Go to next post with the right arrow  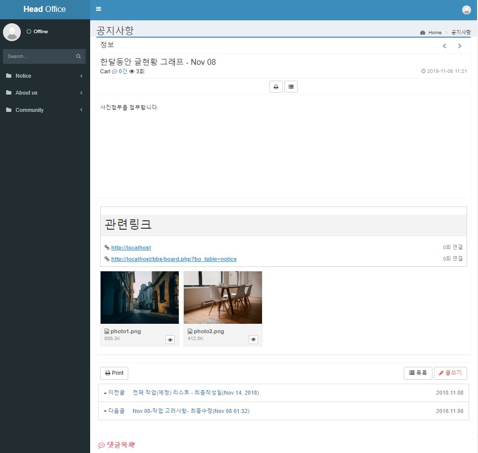(x=460, y=46)
